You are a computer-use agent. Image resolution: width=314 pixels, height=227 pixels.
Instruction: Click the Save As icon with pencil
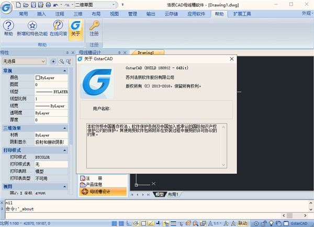(41, 5)
